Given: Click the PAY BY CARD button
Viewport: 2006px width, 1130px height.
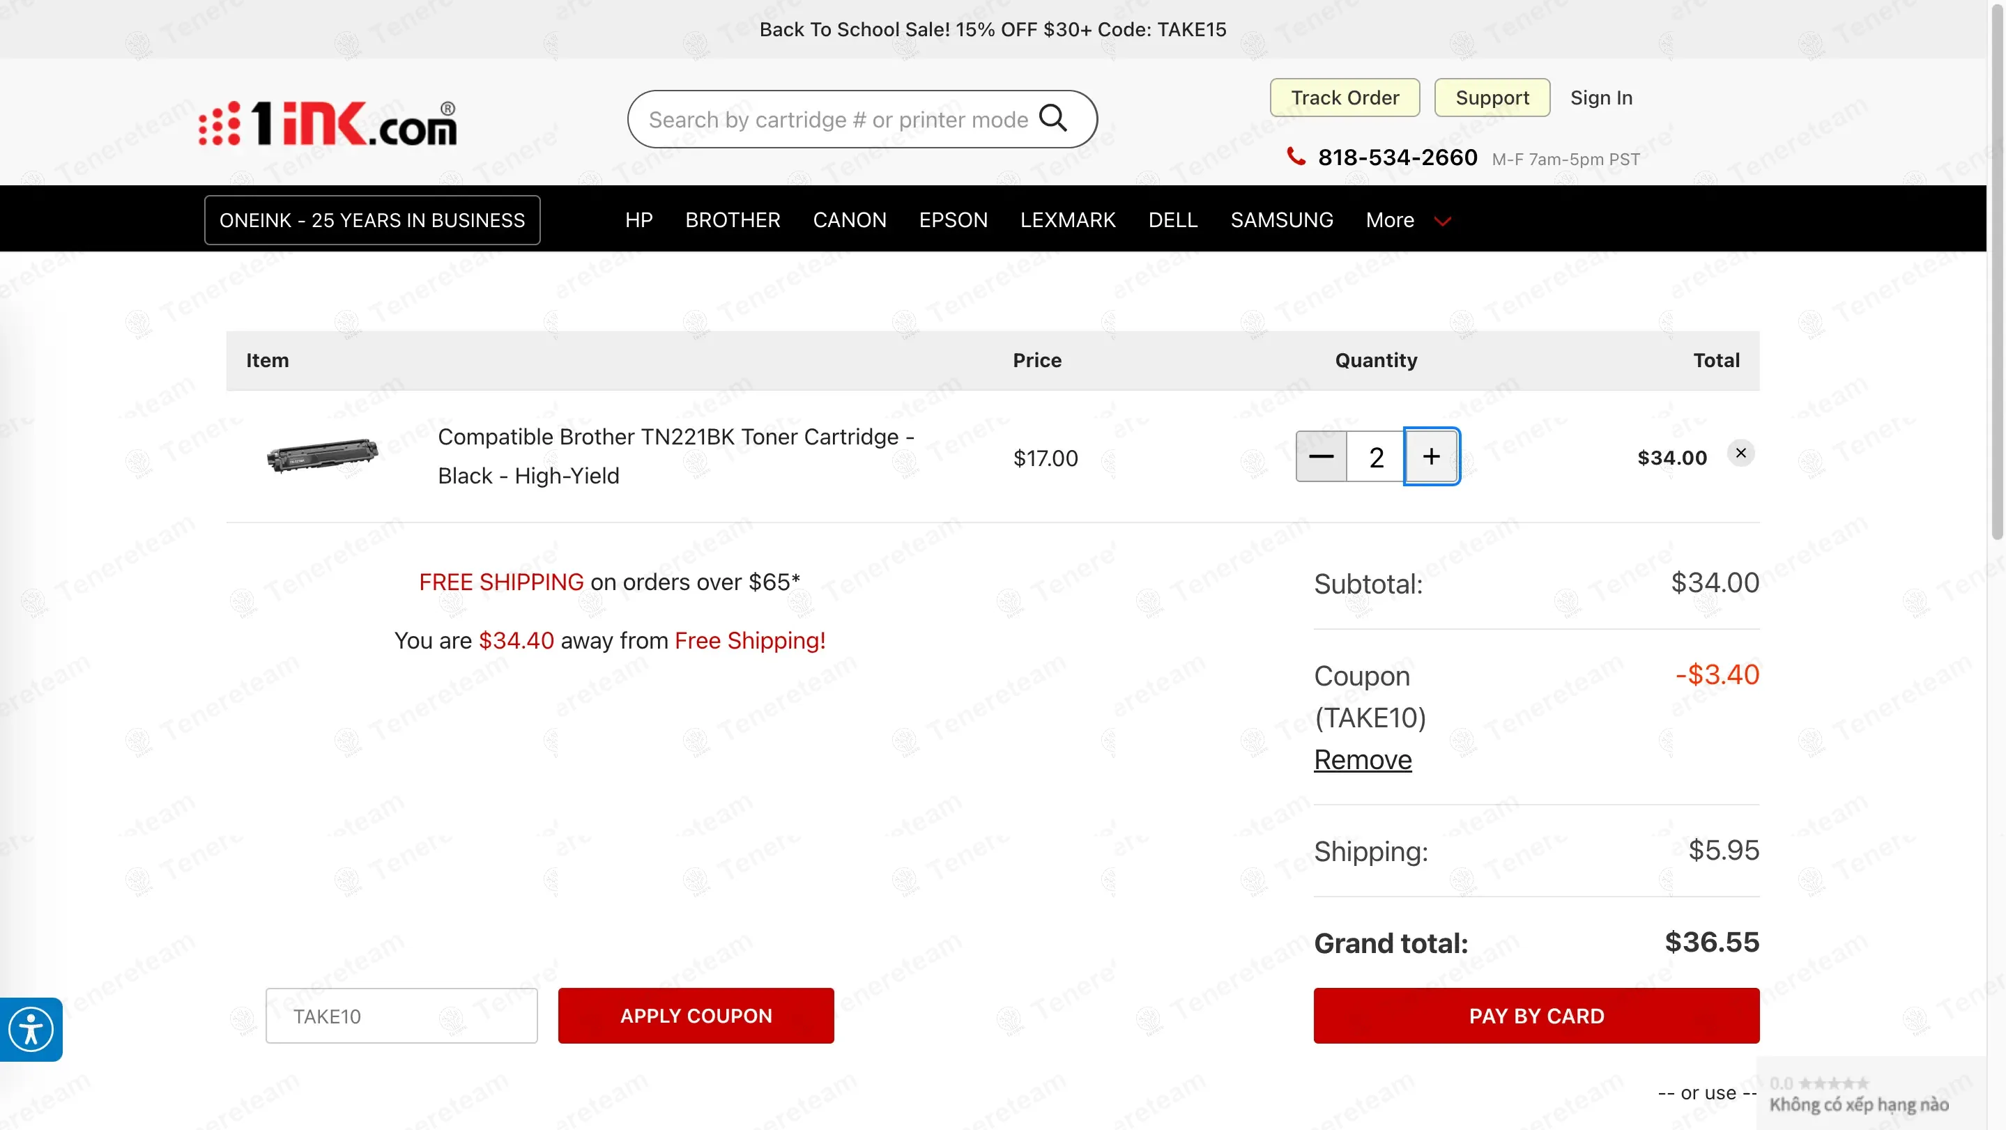Looking at the screenshot, I should (1536, 1016).
